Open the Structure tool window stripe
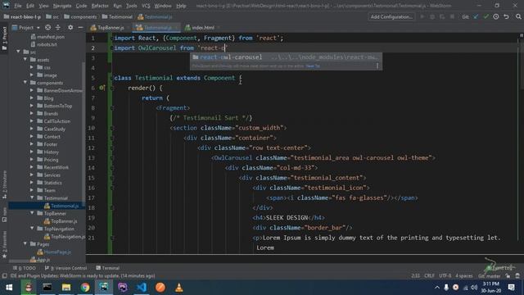 click(x=4, y=184)
